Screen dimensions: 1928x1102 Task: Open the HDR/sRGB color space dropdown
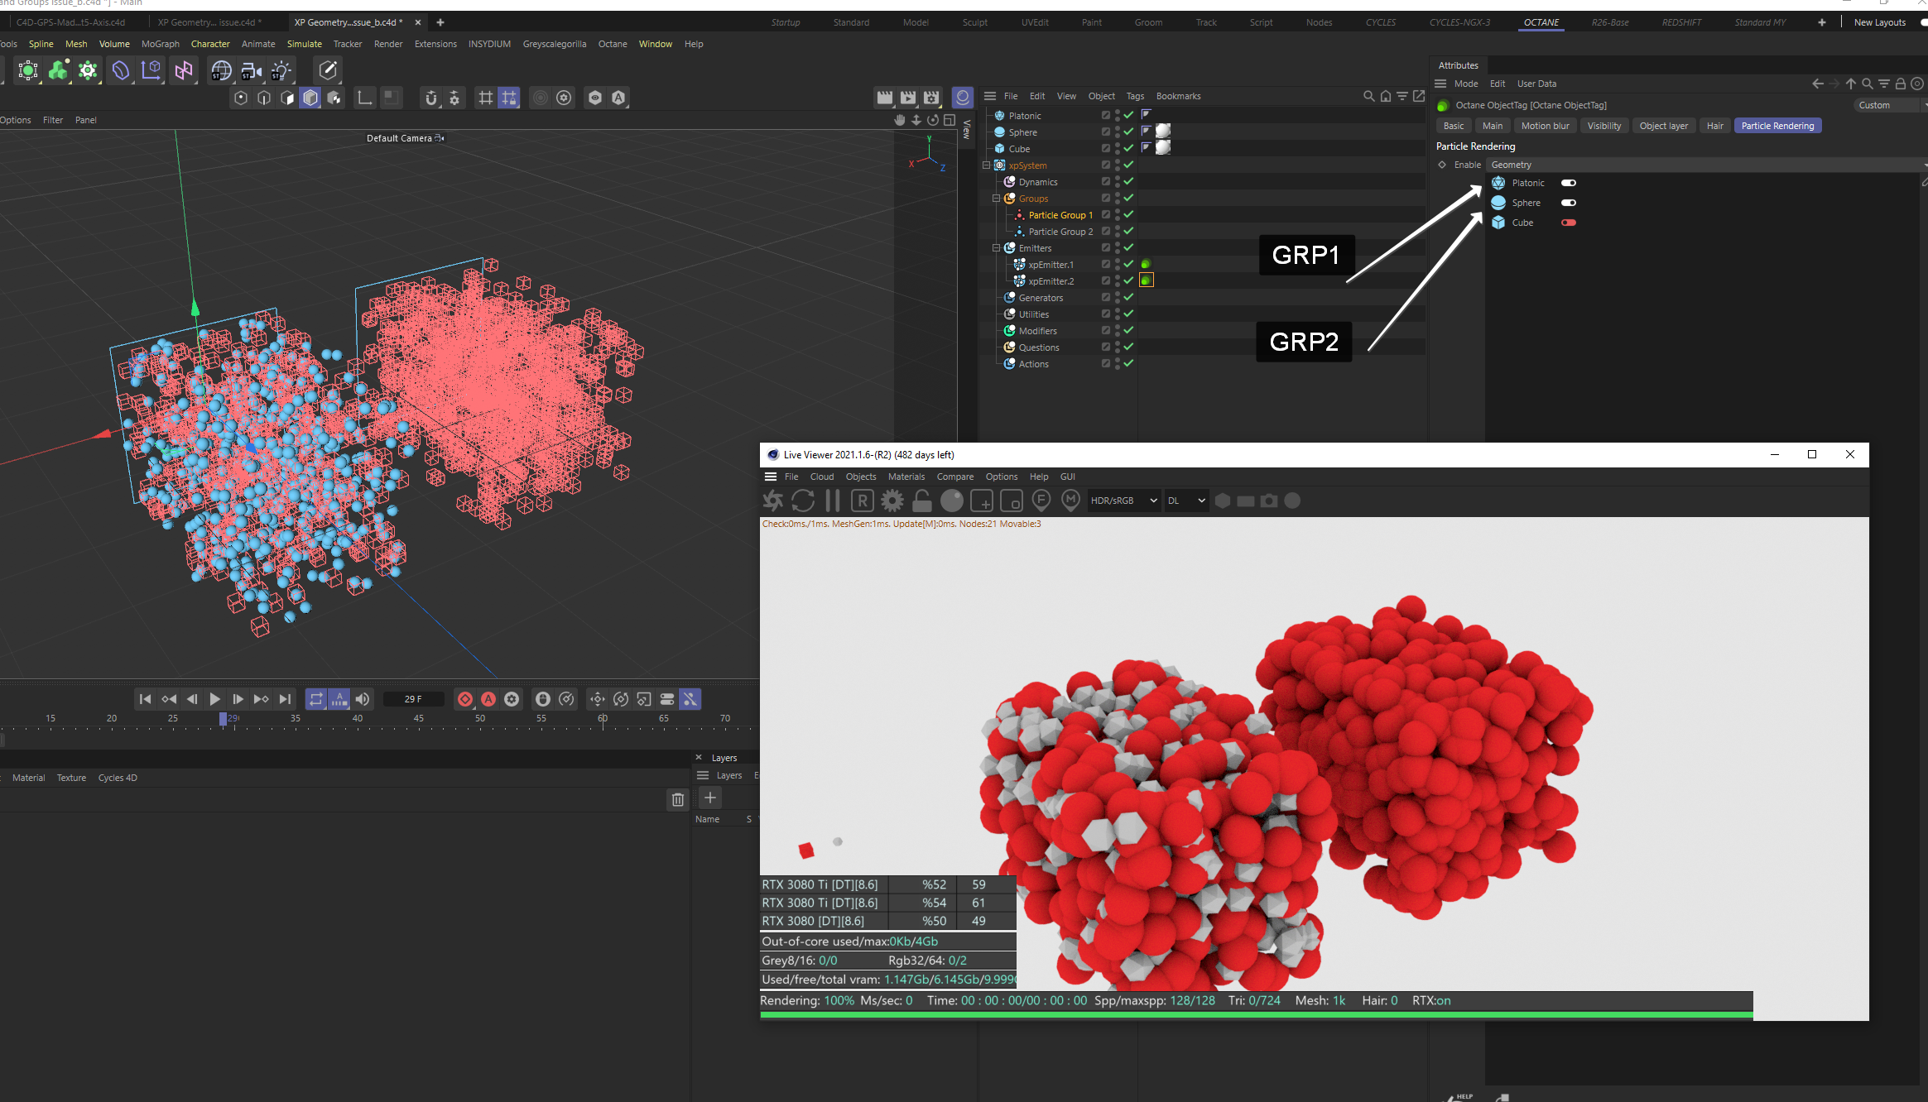click(1123, 501)
